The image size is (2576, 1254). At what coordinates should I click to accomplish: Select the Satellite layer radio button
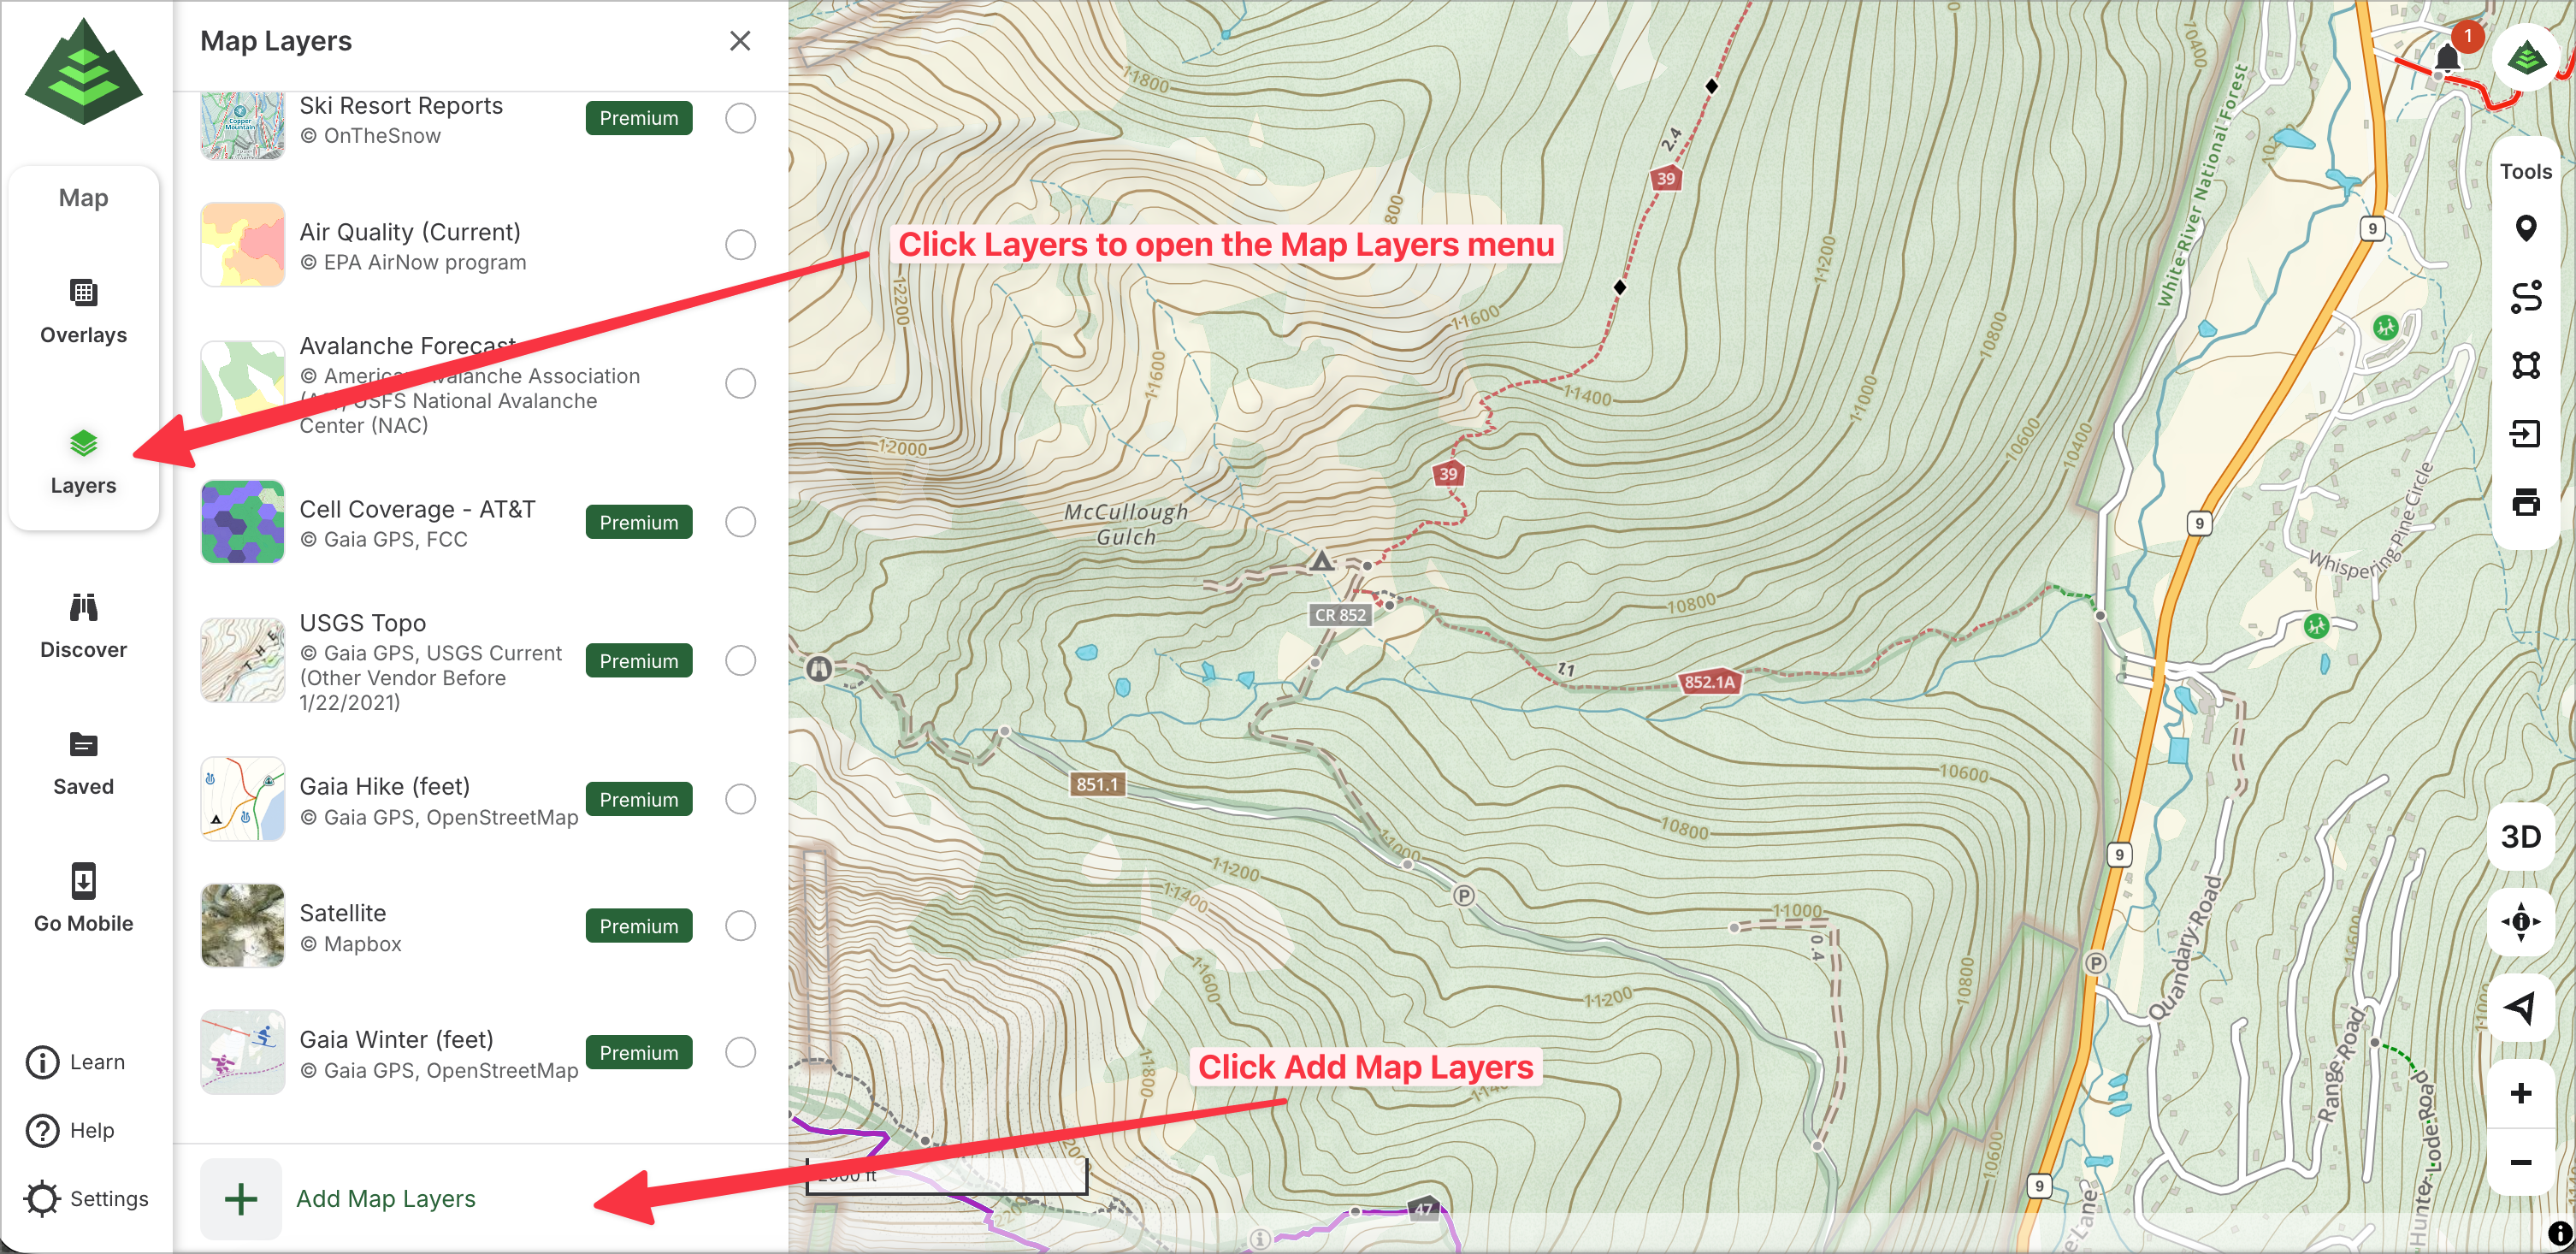coord(740,926)
